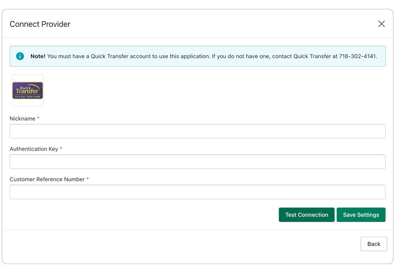Viewport: 396px width, 271px height.
Task: Go back using the Back button
Action: coord(374,244)
